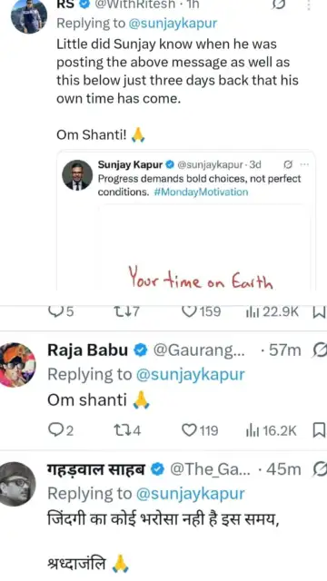Screen dimensions: 327x581
Task: Open @sunjaykapur link in RS's reply header
Action: click(x=173, y=24)
